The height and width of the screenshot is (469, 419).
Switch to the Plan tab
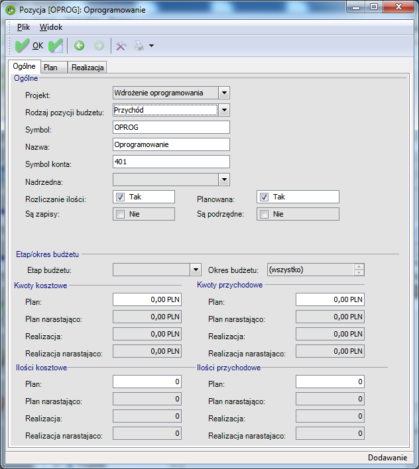[x=54, y=68]
